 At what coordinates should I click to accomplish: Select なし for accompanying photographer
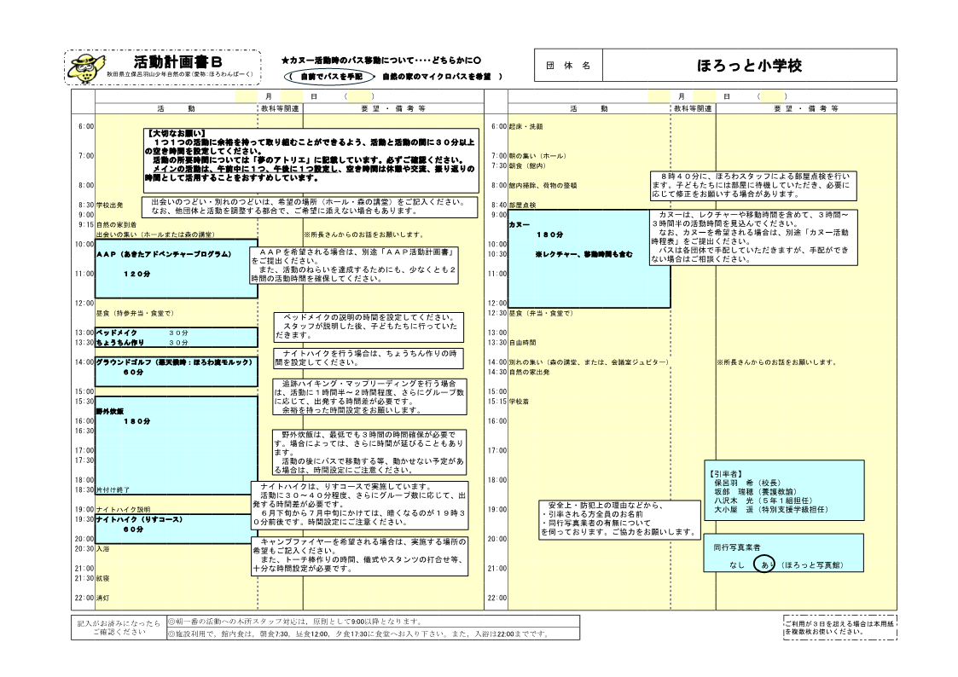click(x=738, y=565)
